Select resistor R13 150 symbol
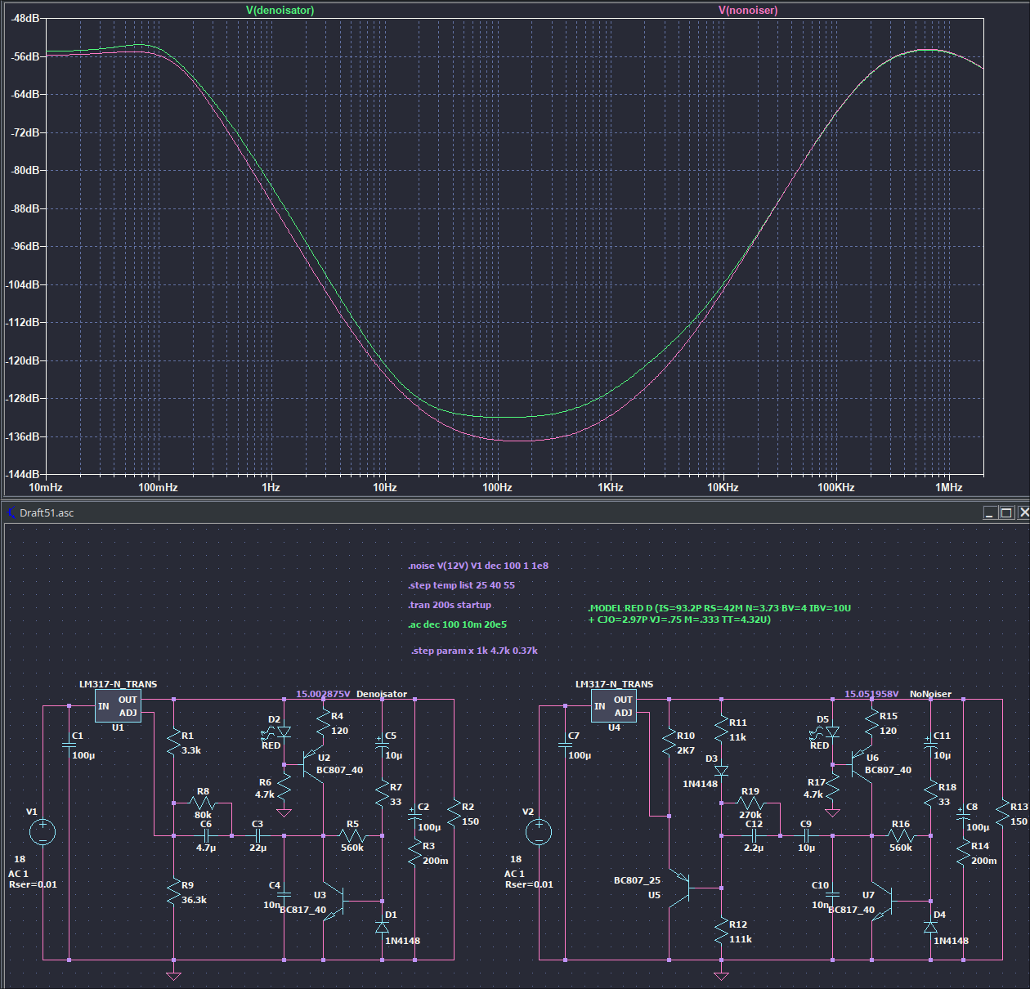This screenshot has height=989, width=1030. tap(1003, 813)
